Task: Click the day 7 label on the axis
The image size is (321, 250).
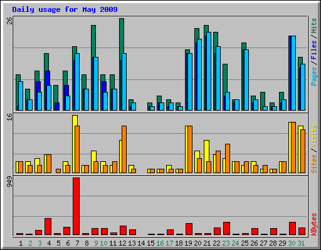Action: (77, 243)
